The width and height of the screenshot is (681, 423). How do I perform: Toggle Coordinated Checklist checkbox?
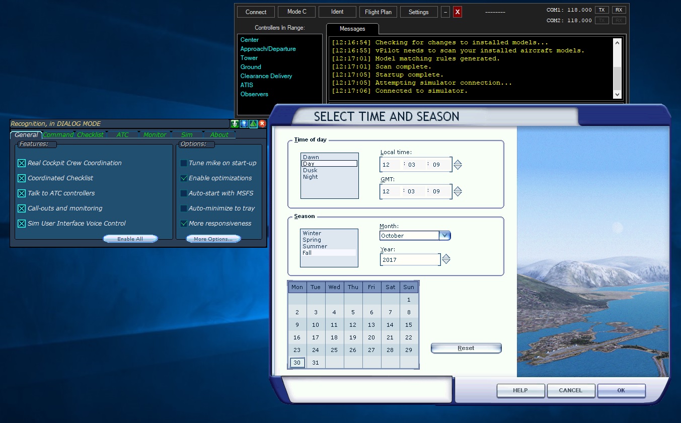(22, 178)
